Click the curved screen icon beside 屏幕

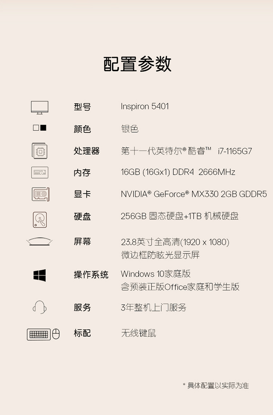click(x=39, y=241)
